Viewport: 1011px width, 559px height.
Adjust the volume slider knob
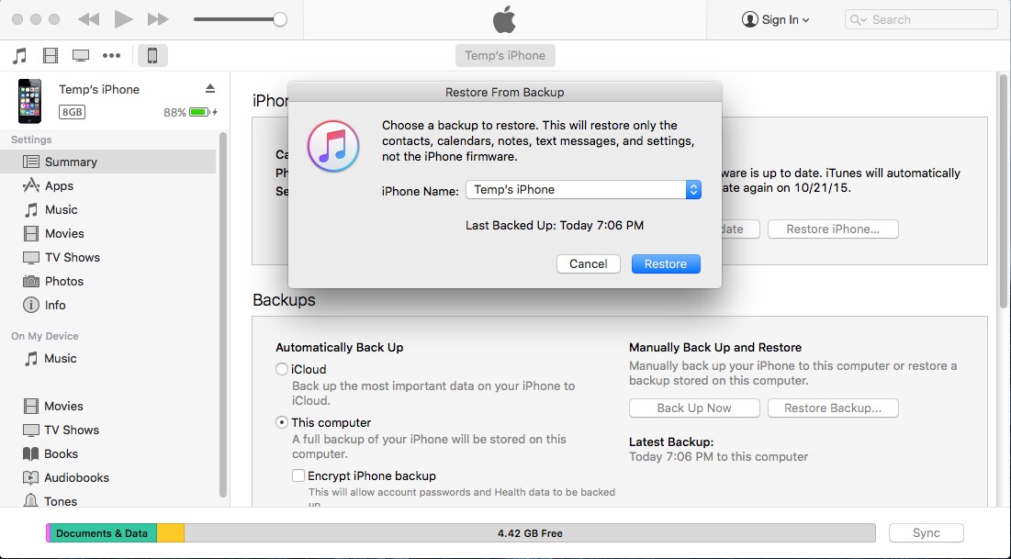tap(280, 19)
